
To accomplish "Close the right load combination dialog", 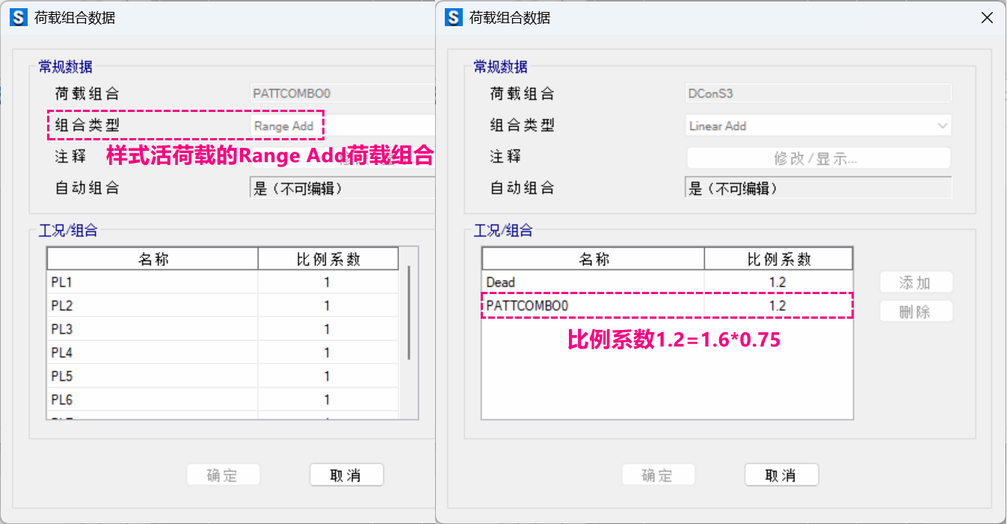I will point(987,18).
